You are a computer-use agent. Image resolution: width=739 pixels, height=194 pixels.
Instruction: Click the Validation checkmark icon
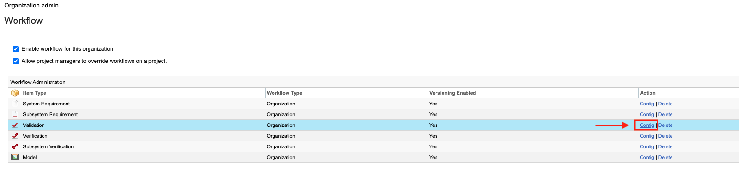point(15,125)
